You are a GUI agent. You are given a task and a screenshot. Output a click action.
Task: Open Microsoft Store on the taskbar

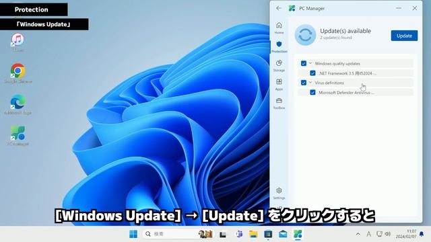(268, 234)
